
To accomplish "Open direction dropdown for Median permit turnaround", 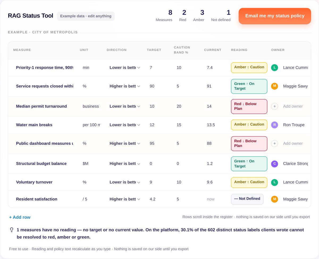I will (125, 106).
